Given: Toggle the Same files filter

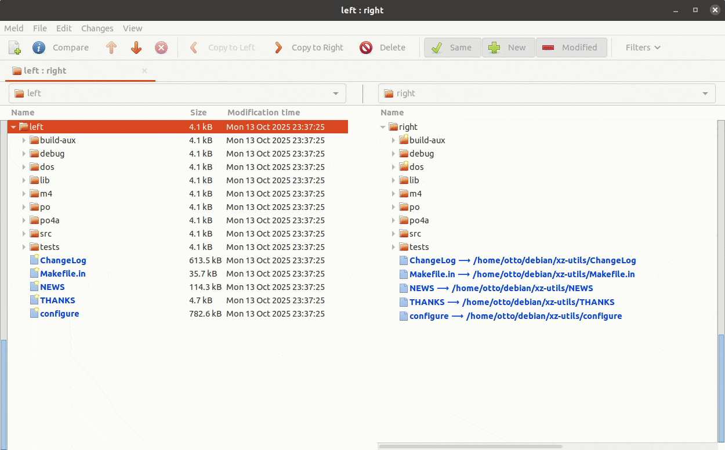Looking at the screenshot, I should click(452, 48).
